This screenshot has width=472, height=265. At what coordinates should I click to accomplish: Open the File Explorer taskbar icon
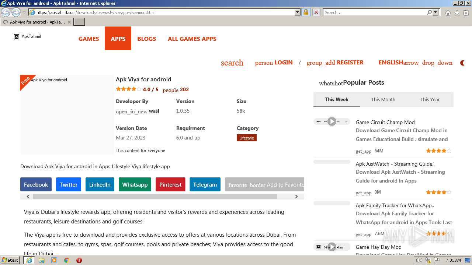click(x=42, y=260)
